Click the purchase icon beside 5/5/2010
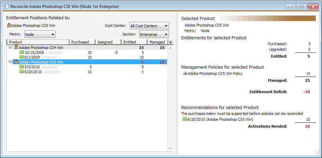This screenshot has height=158, width=322. tap(21, 67)
